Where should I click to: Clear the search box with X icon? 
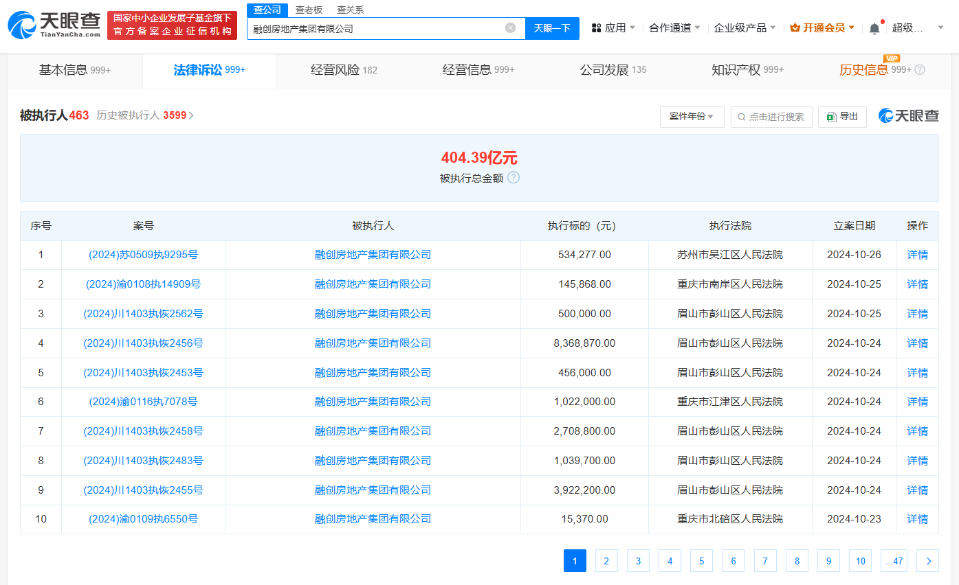510,28
